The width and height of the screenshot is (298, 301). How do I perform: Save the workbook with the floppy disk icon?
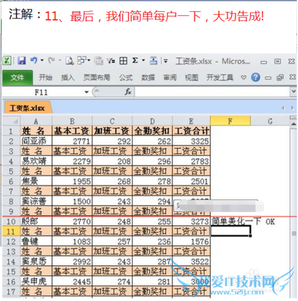coord(21,61)
